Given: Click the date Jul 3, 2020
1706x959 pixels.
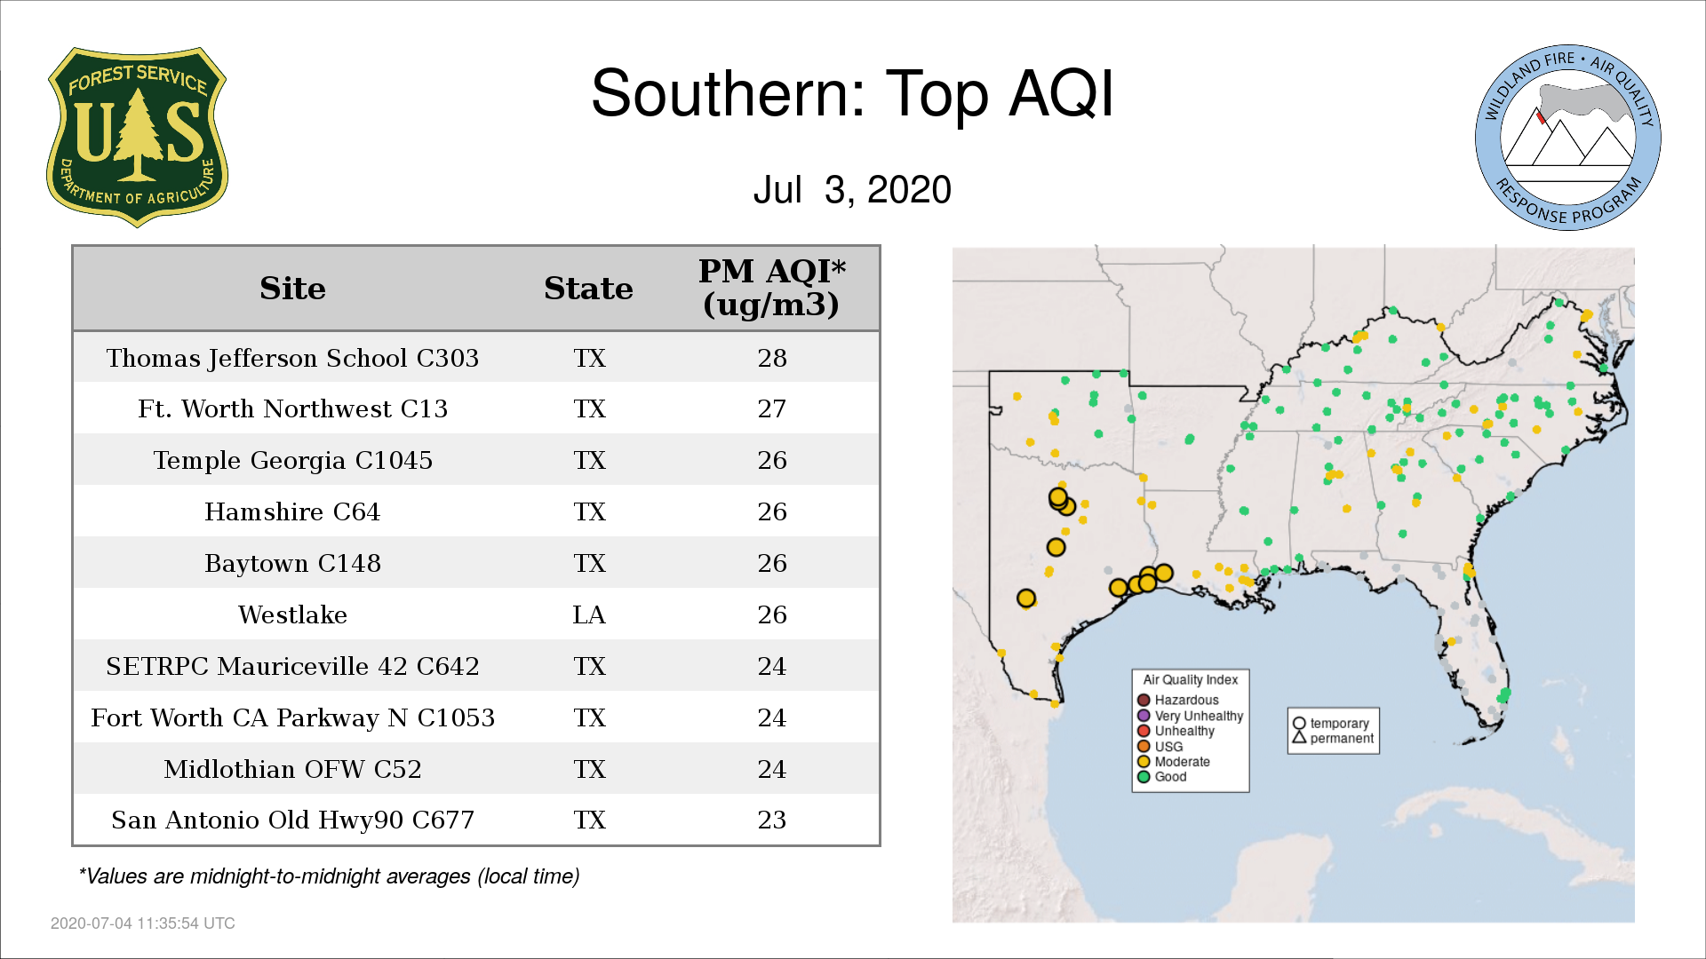Looking at the screenshot, I should click(852, 190).
